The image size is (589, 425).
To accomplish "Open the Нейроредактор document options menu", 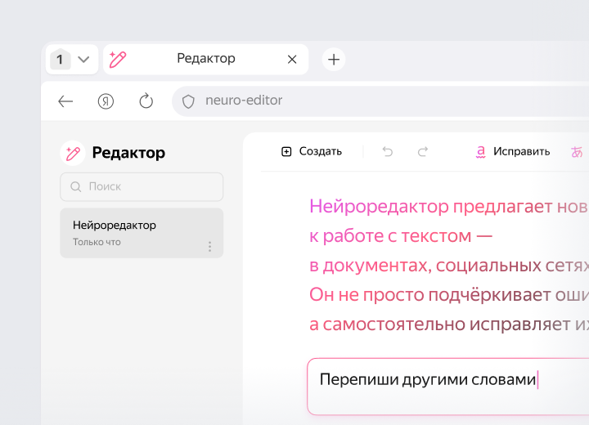I will pyautogui.click(x=209, y=246).
